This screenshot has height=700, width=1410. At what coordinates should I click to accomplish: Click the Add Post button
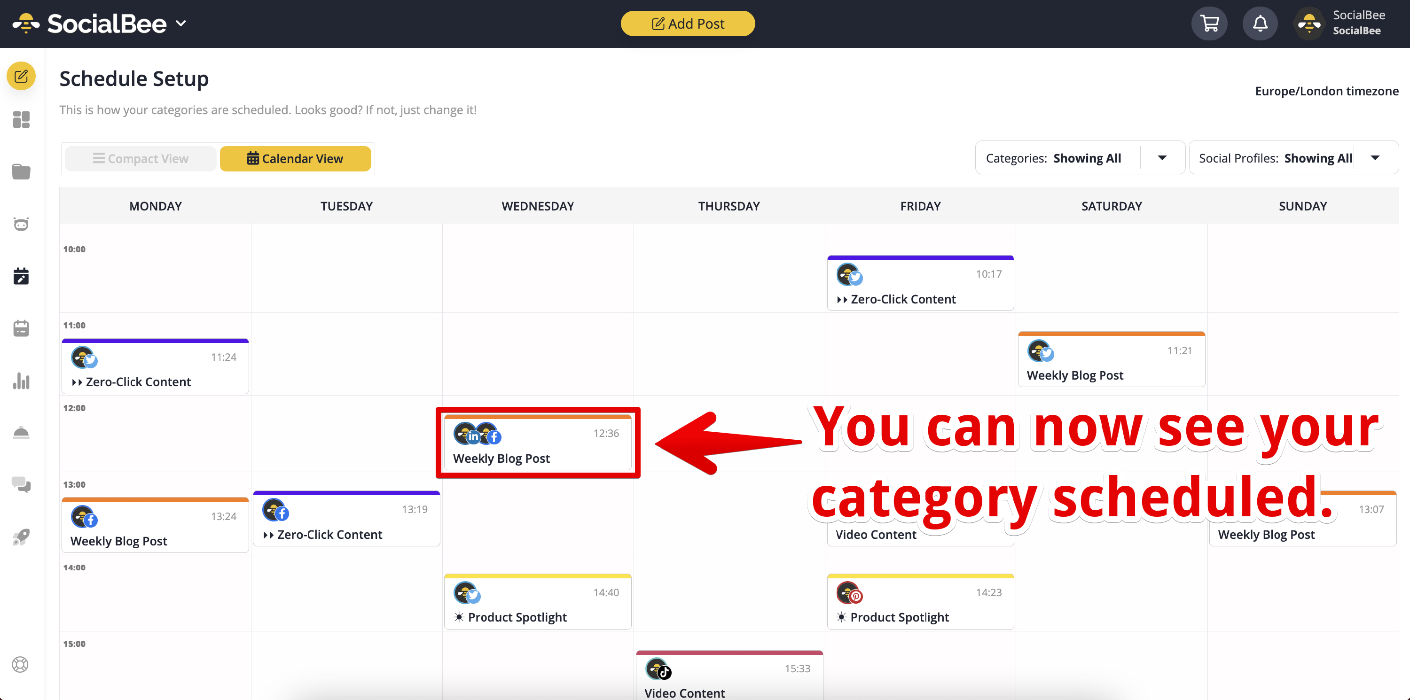(x=688, y=23)
